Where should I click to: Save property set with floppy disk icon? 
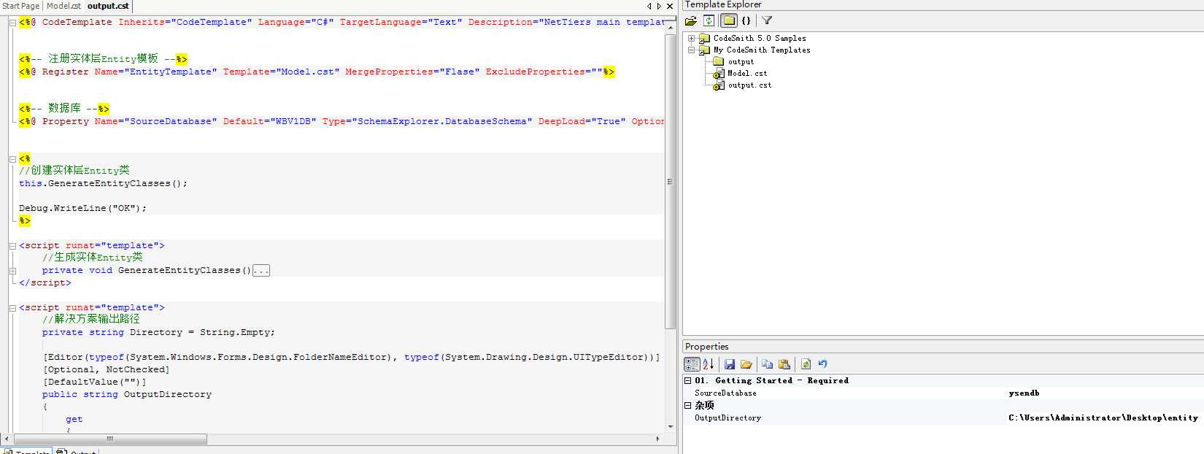[x=729, y=363]
